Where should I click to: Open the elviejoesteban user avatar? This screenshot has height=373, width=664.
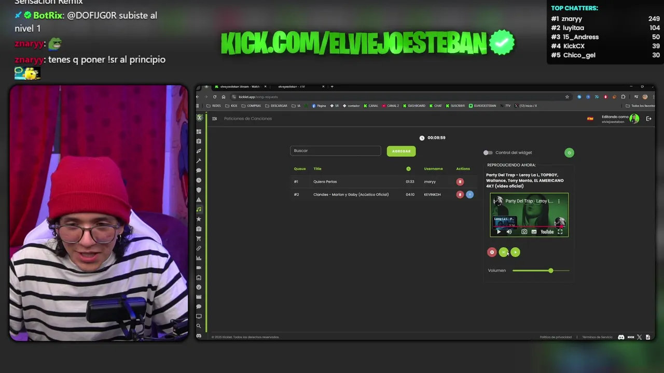634,119
